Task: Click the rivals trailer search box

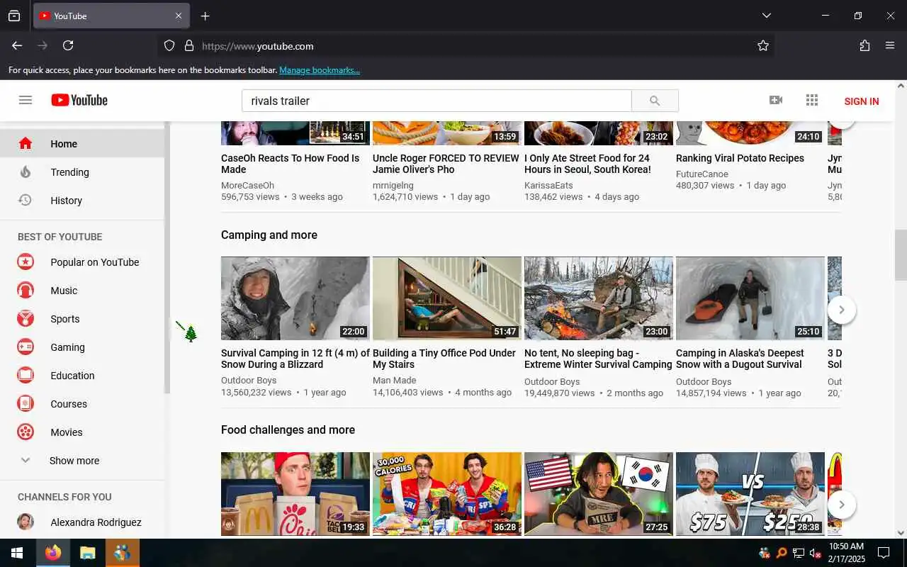Action: tap(436, 101)
